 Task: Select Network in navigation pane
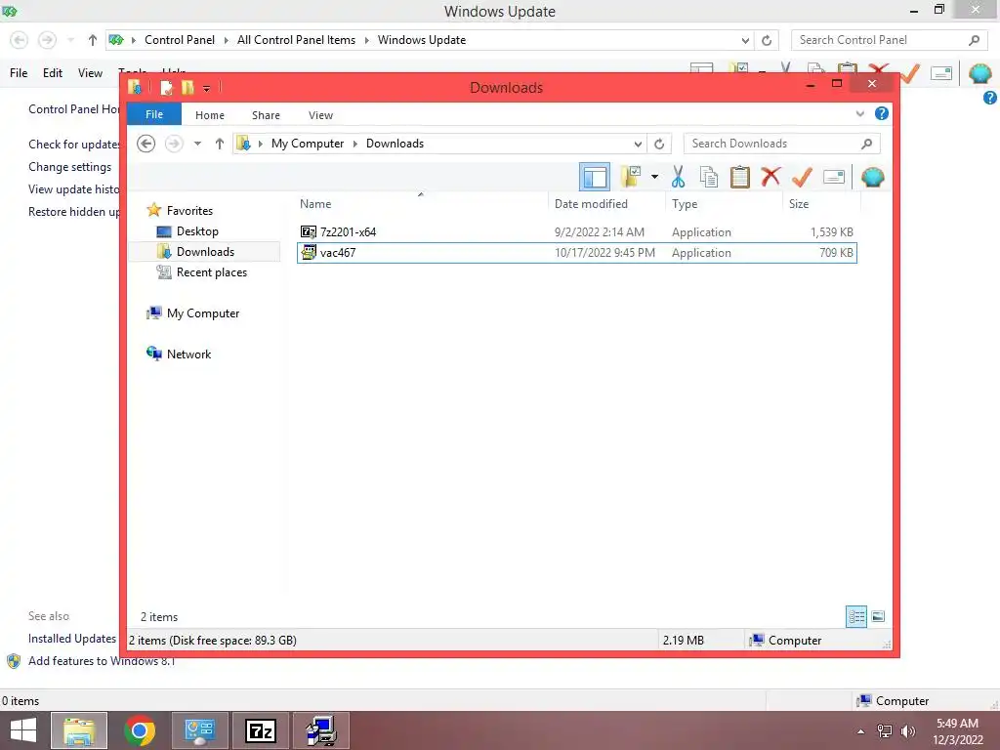[x=188, y=354]
